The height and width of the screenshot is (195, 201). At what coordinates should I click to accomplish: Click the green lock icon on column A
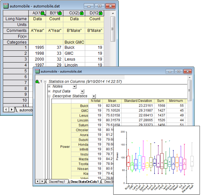tap(43, 13)
